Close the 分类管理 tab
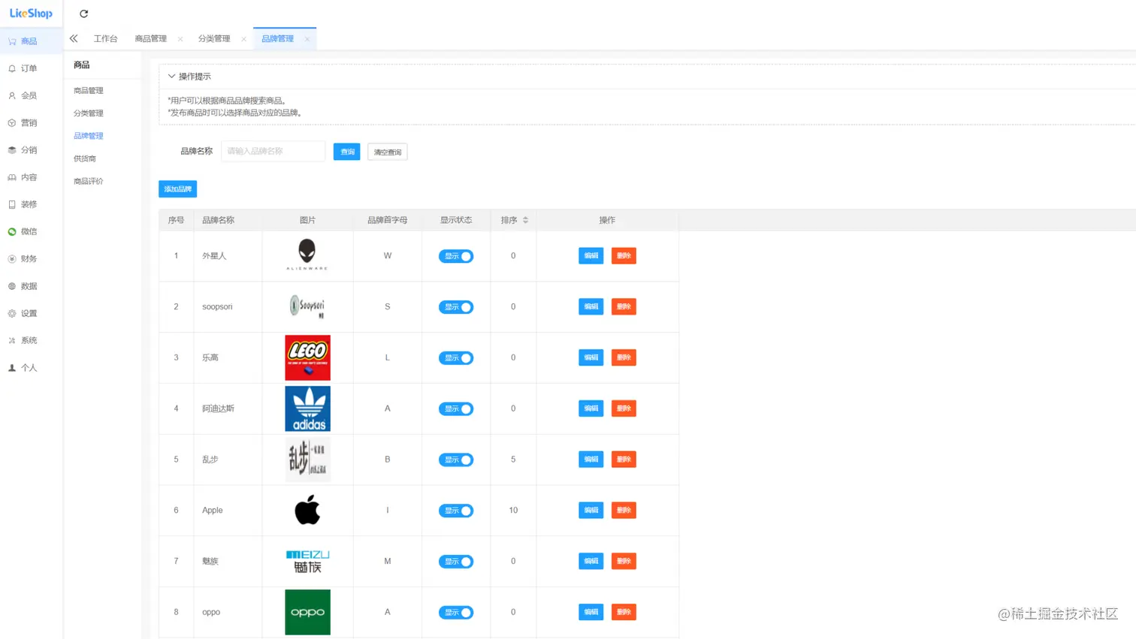 click(x=243, y=39)
